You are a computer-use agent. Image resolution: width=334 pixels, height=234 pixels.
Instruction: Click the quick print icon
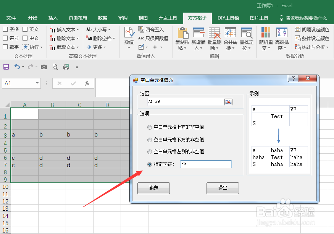click(66, 67)
